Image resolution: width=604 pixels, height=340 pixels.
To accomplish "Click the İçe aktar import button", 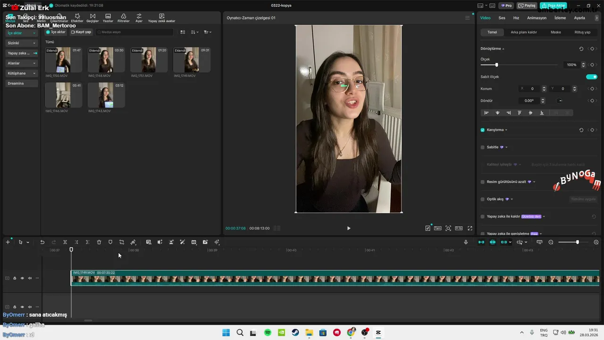I will click(x=56, y=32).
